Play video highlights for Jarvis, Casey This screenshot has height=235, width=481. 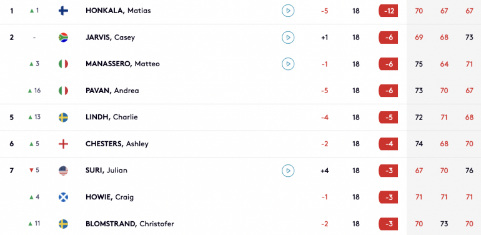288,37
